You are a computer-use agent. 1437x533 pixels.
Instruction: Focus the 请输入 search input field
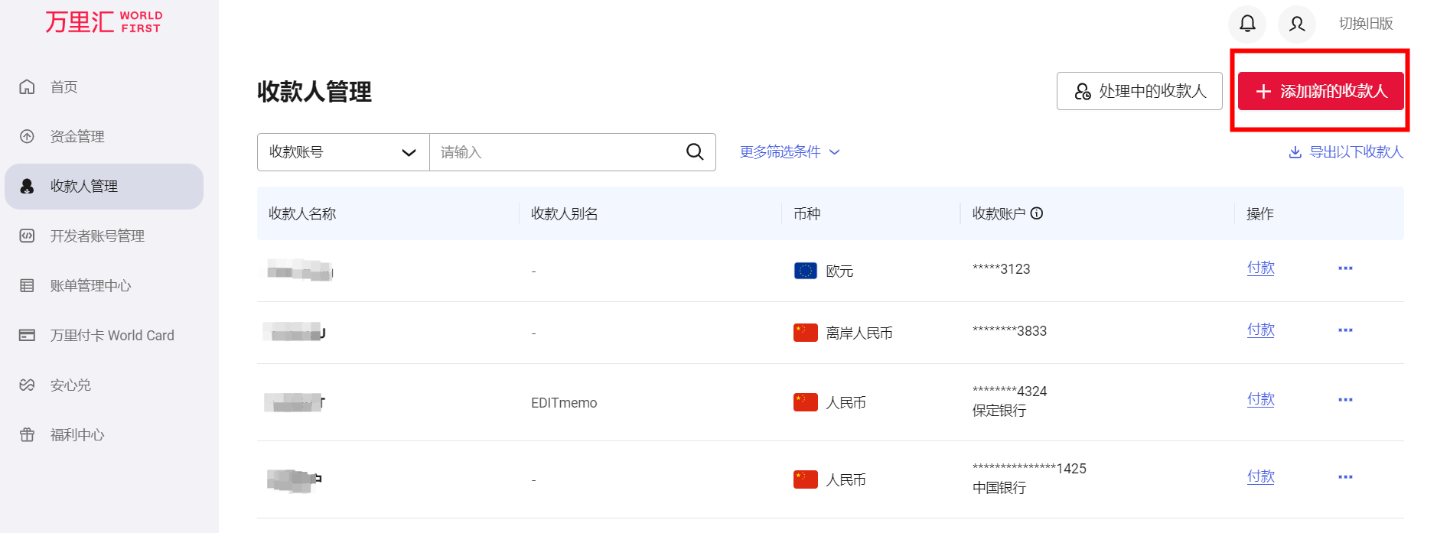coord(555,152)
